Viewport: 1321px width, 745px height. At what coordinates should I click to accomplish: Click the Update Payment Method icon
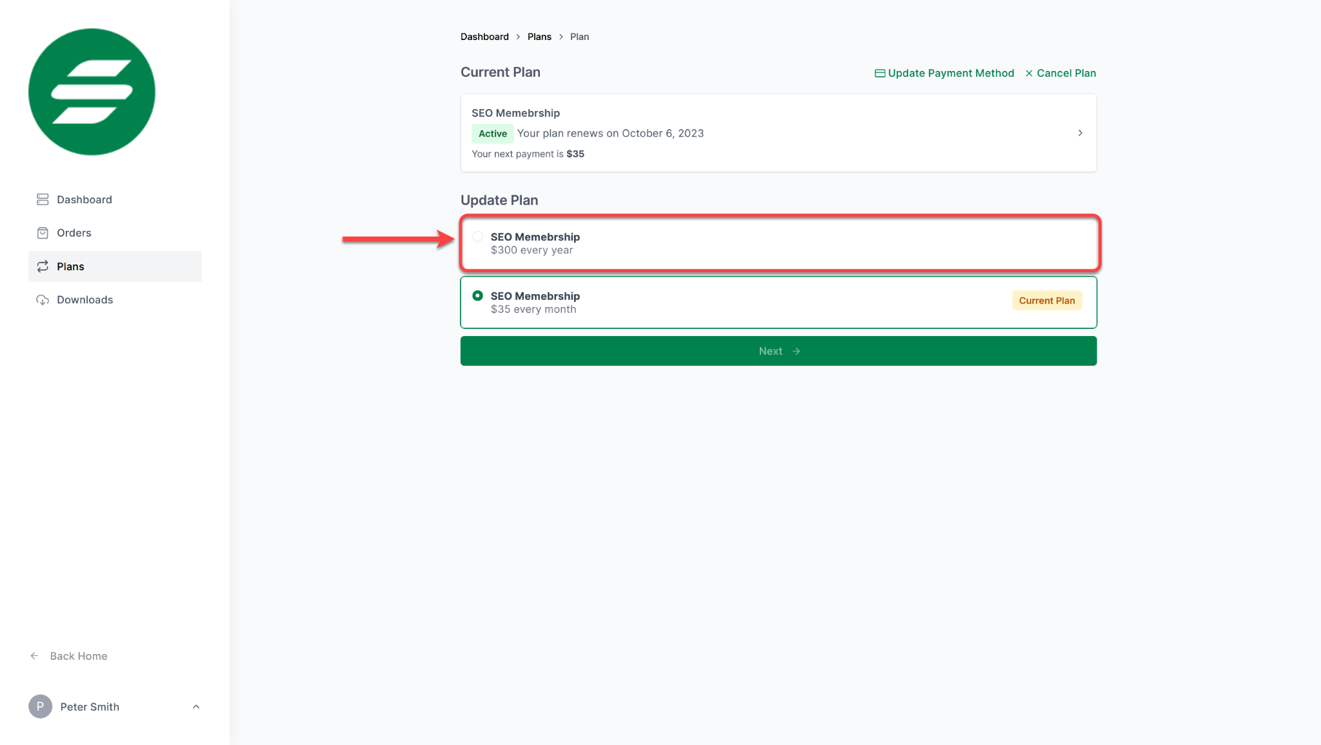[x=879, y=74]
